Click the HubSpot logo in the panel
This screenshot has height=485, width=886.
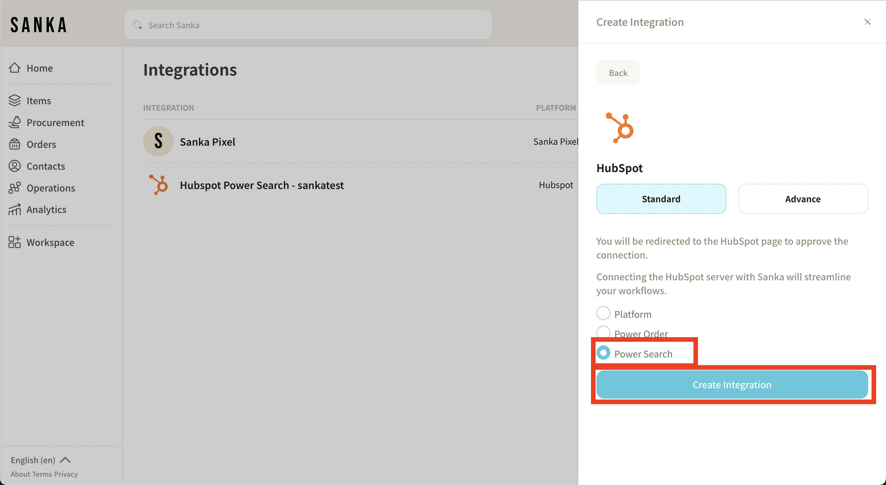click(x=621, y=128)
